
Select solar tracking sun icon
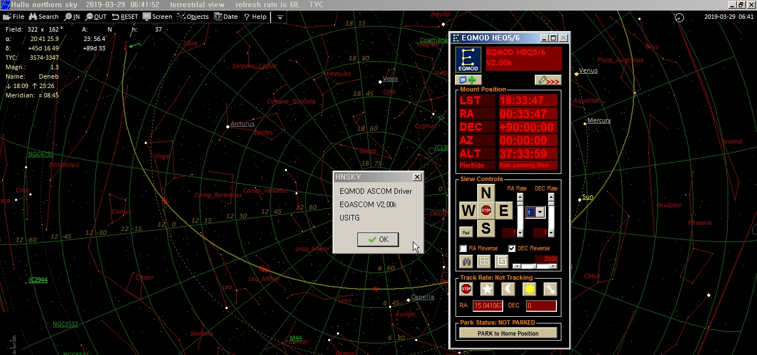point(529,289)
